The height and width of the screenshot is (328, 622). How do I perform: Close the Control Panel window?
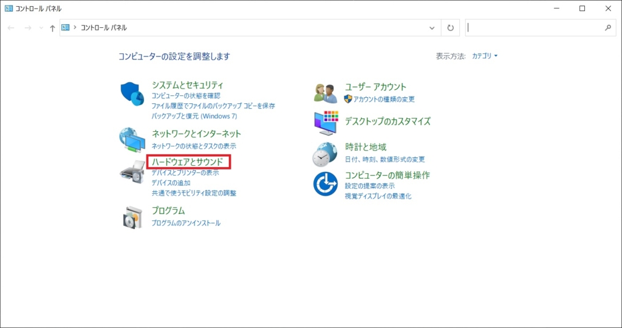coord(608,9)
